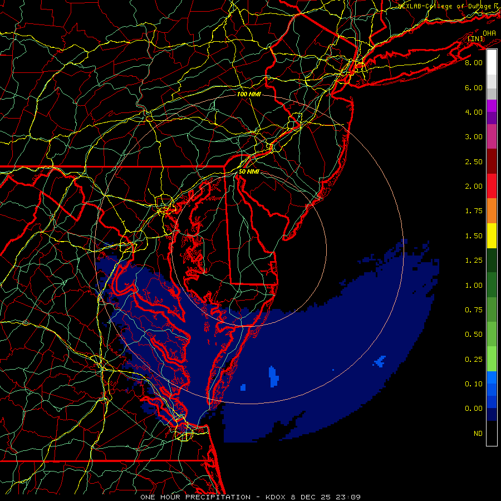Click the 0.75 legend label
501x501 pixels.
point(474,310)
